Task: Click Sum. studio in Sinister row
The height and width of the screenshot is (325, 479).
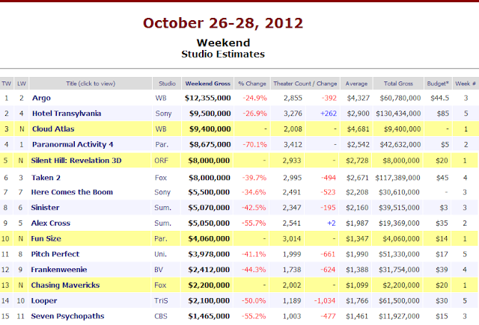Action: 163,207
